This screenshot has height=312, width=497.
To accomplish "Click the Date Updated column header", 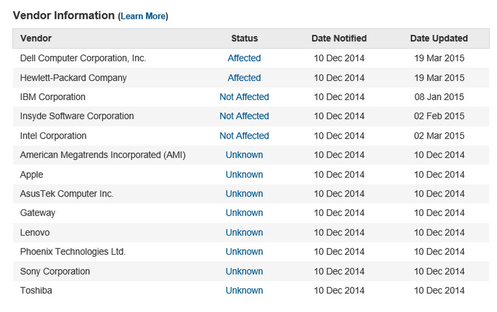I will (439, 39).
